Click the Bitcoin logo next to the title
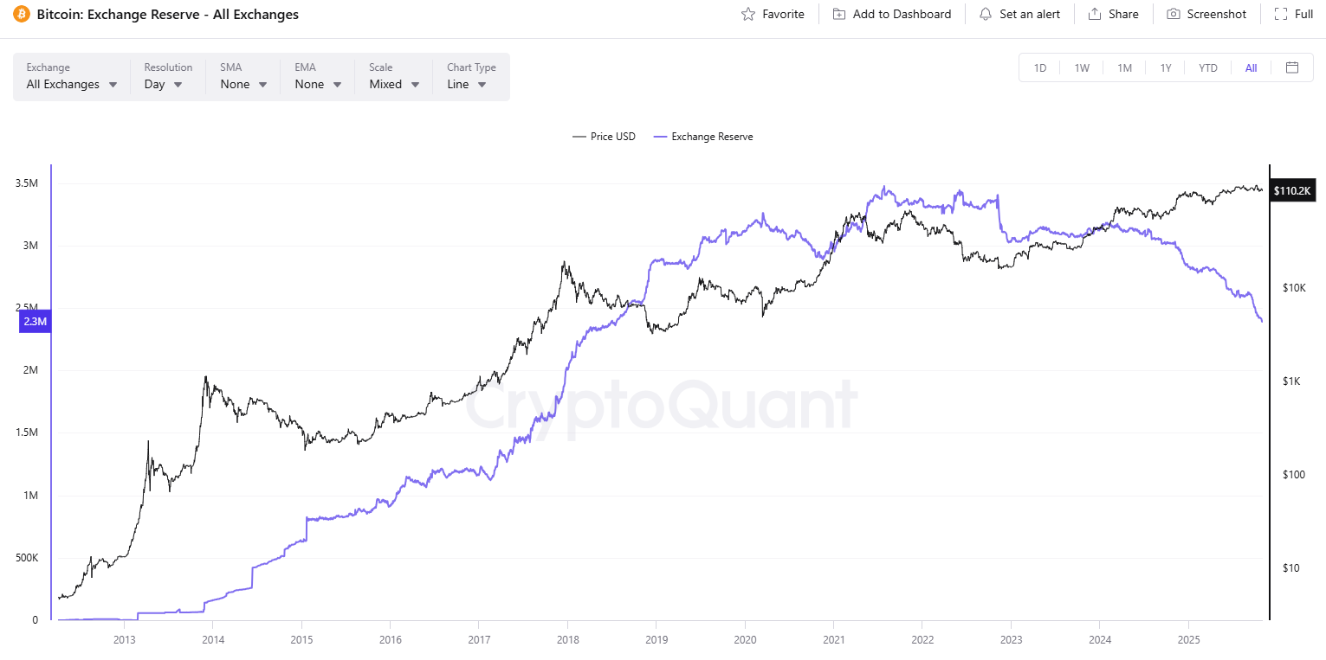This screenshot has width=1326, height=660. 22,14
